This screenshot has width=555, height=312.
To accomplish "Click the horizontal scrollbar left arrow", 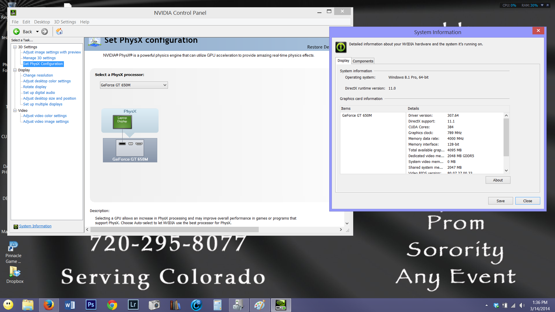I will pyautogui.click(x=87, y=229).
